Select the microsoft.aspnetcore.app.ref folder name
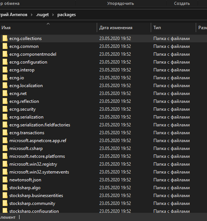 (x=38, y=141)
